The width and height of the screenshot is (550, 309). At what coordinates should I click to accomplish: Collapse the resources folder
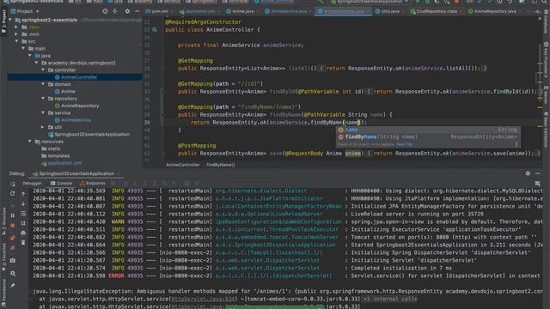click(x=30, y=142)
